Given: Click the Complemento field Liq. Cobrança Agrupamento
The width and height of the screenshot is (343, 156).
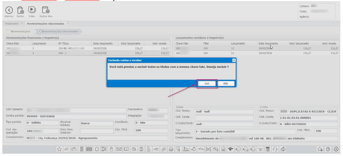Looking at the screenshot, I should click(97, 138).
